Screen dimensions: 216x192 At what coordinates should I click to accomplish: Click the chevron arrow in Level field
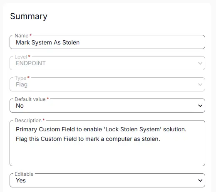pos(200,64)
